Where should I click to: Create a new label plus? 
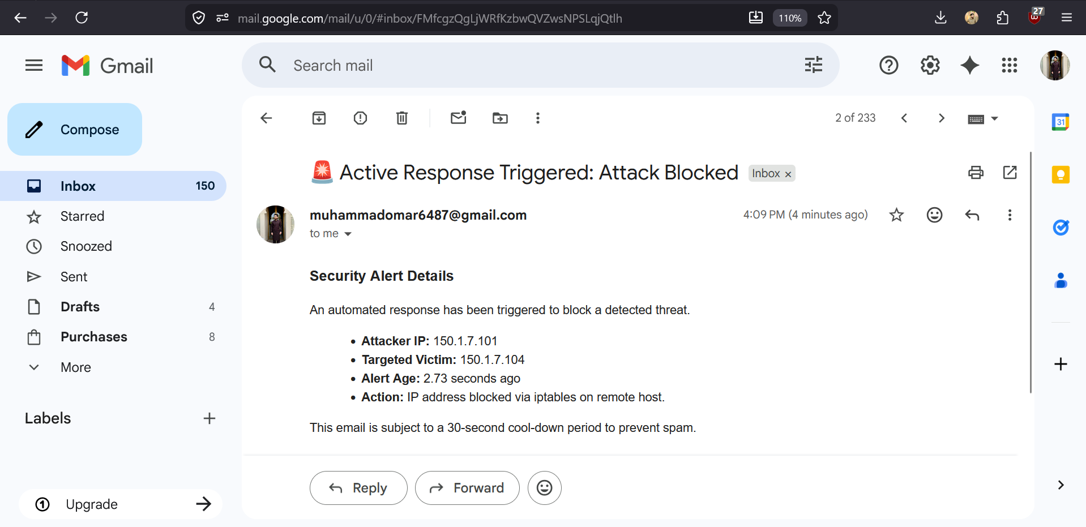click(209, 418)
